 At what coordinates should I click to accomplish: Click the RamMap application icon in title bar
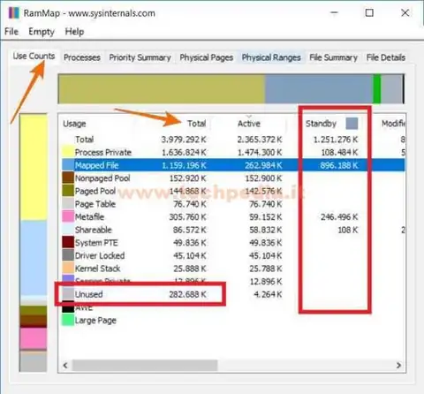tap(13, 13)
